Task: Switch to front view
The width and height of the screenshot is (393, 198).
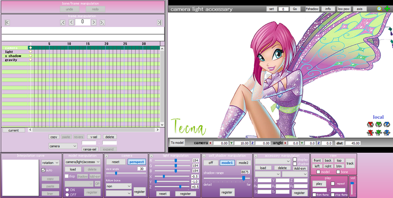Action: click(x=317, y=161)
